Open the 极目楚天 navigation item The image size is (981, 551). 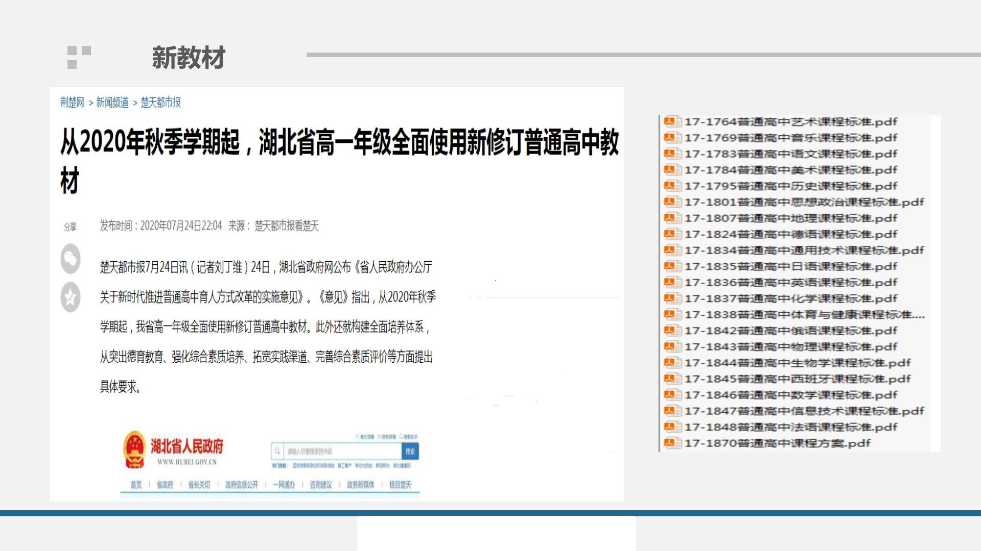(x=400, y=485)
